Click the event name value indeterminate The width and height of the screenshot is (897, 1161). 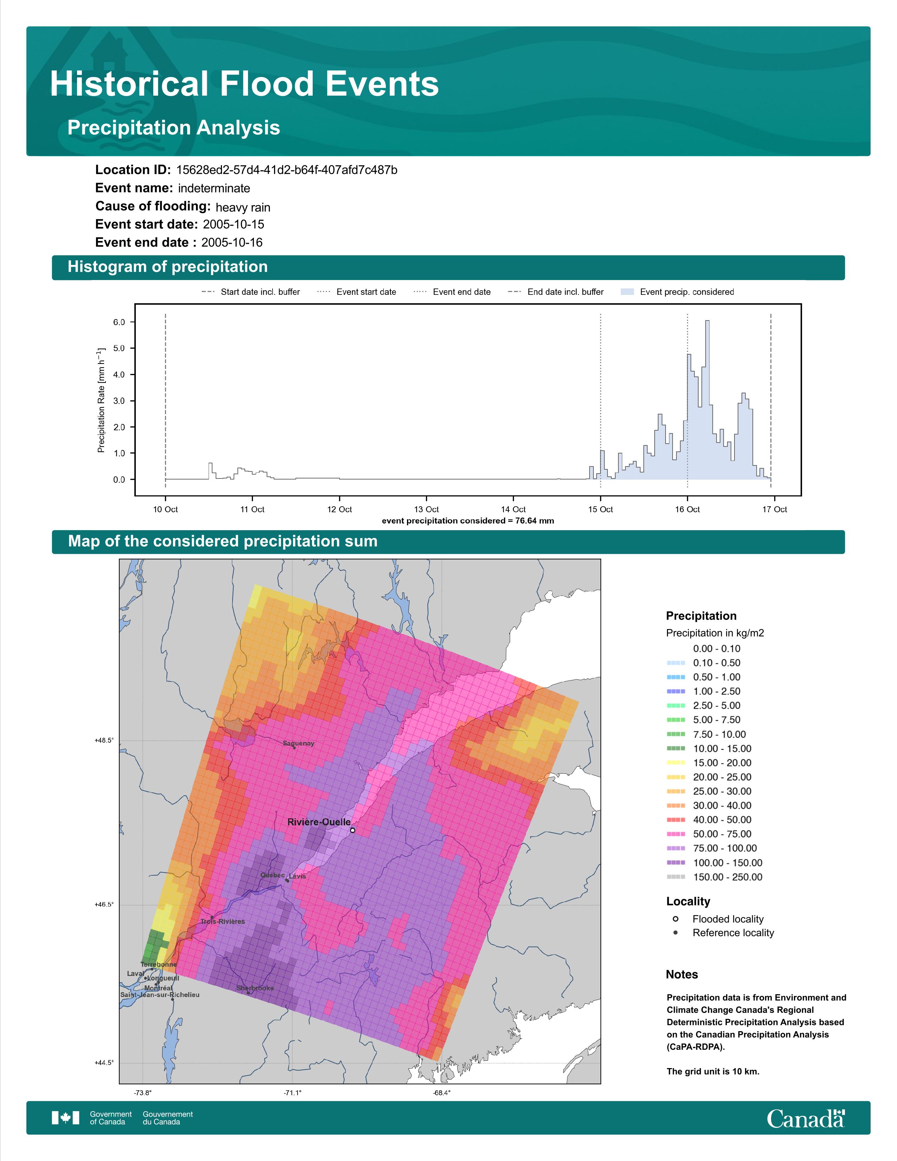pos(214,188)
